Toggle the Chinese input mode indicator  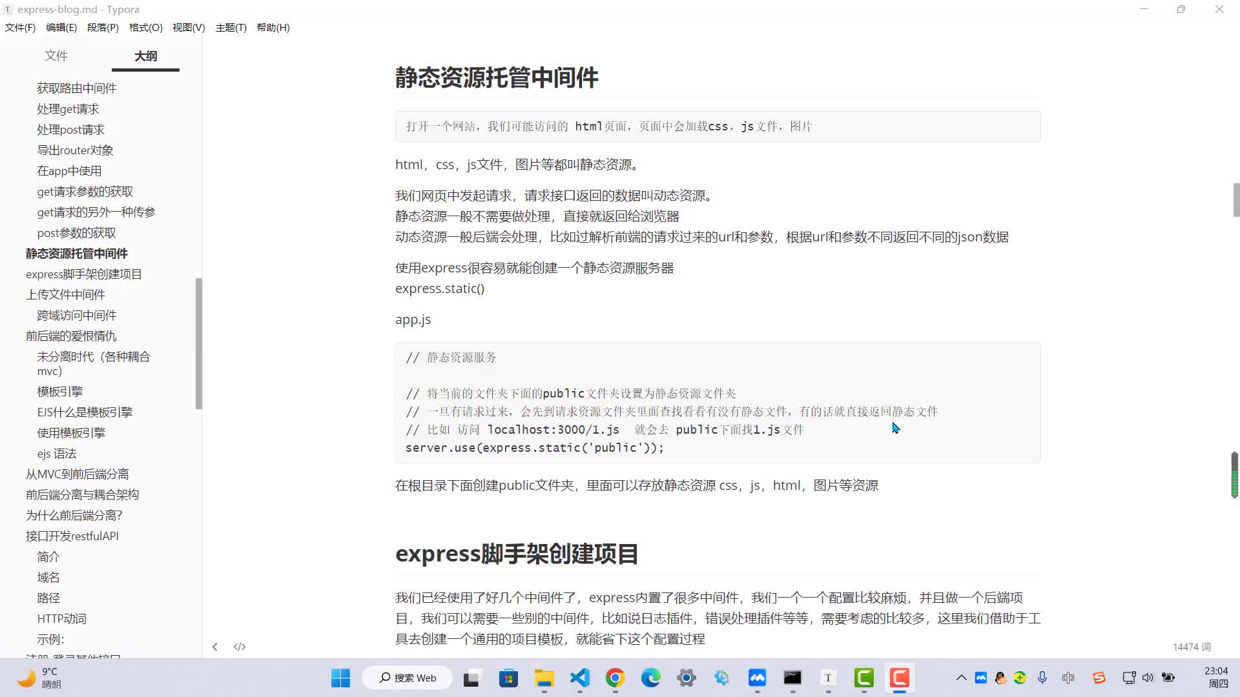click(1068, 678)
